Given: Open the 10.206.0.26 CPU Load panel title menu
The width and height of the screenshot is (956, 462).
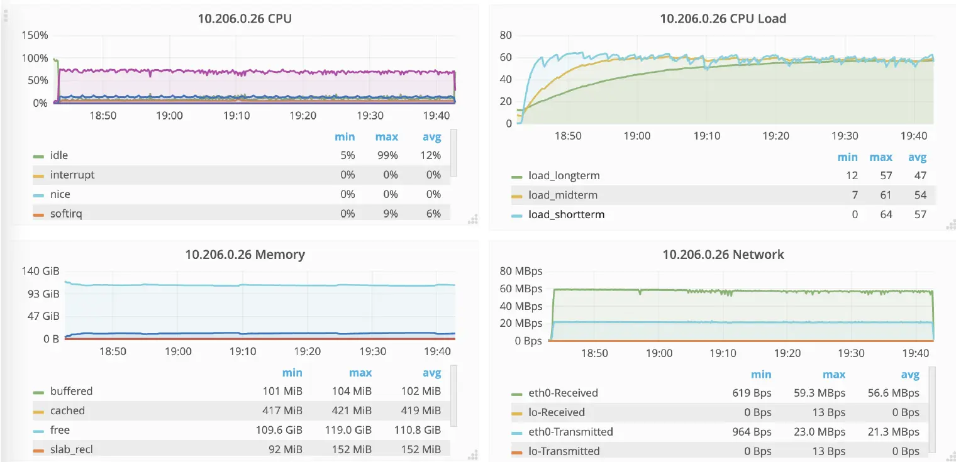Looking at the screenshot, I should (x=723, y=18).
